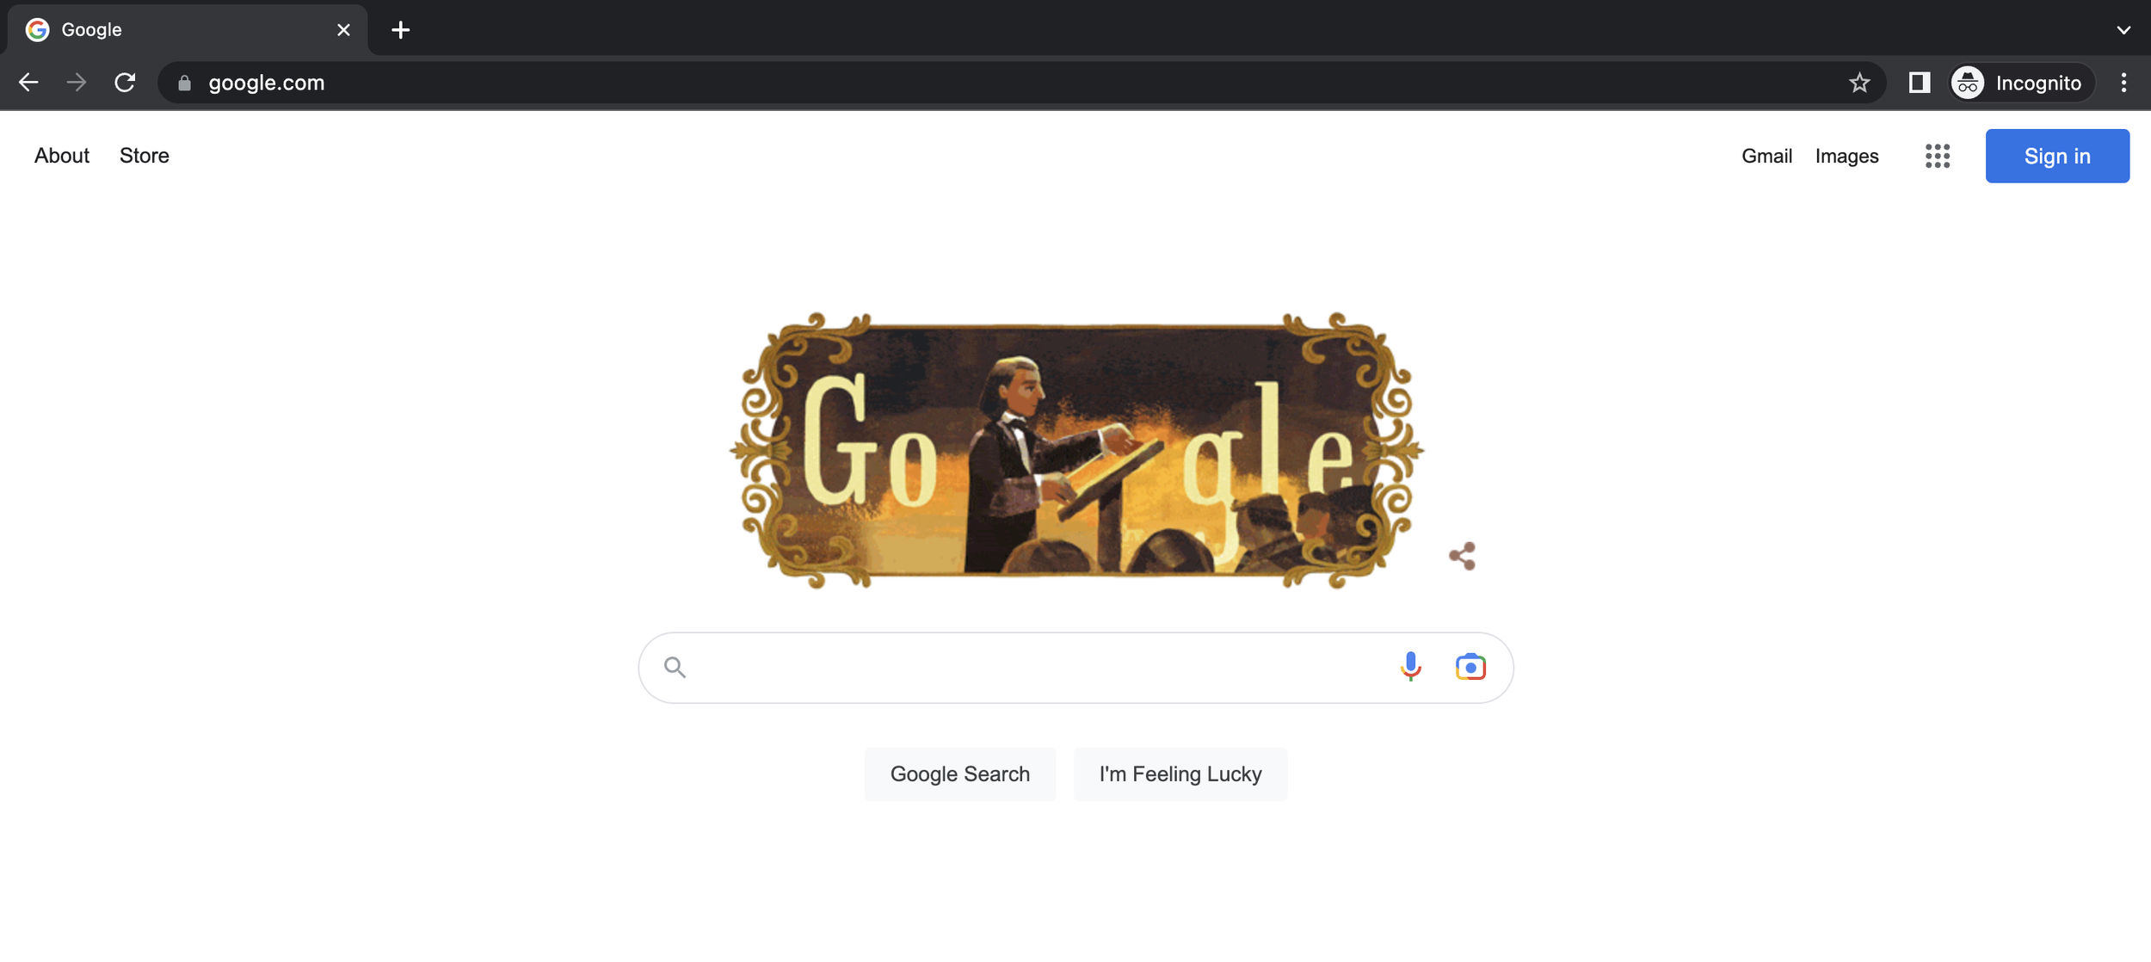This screenshot has width=2151, height=962.
Task: Share the Google Doodle
Action: (x=1462, y=556)
